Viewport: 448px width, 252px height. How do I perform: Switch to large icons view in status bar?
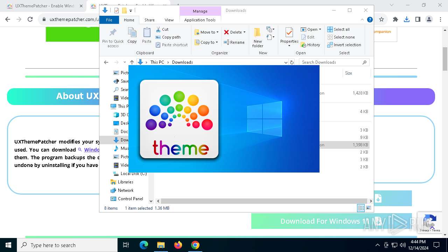coord(369,208)
